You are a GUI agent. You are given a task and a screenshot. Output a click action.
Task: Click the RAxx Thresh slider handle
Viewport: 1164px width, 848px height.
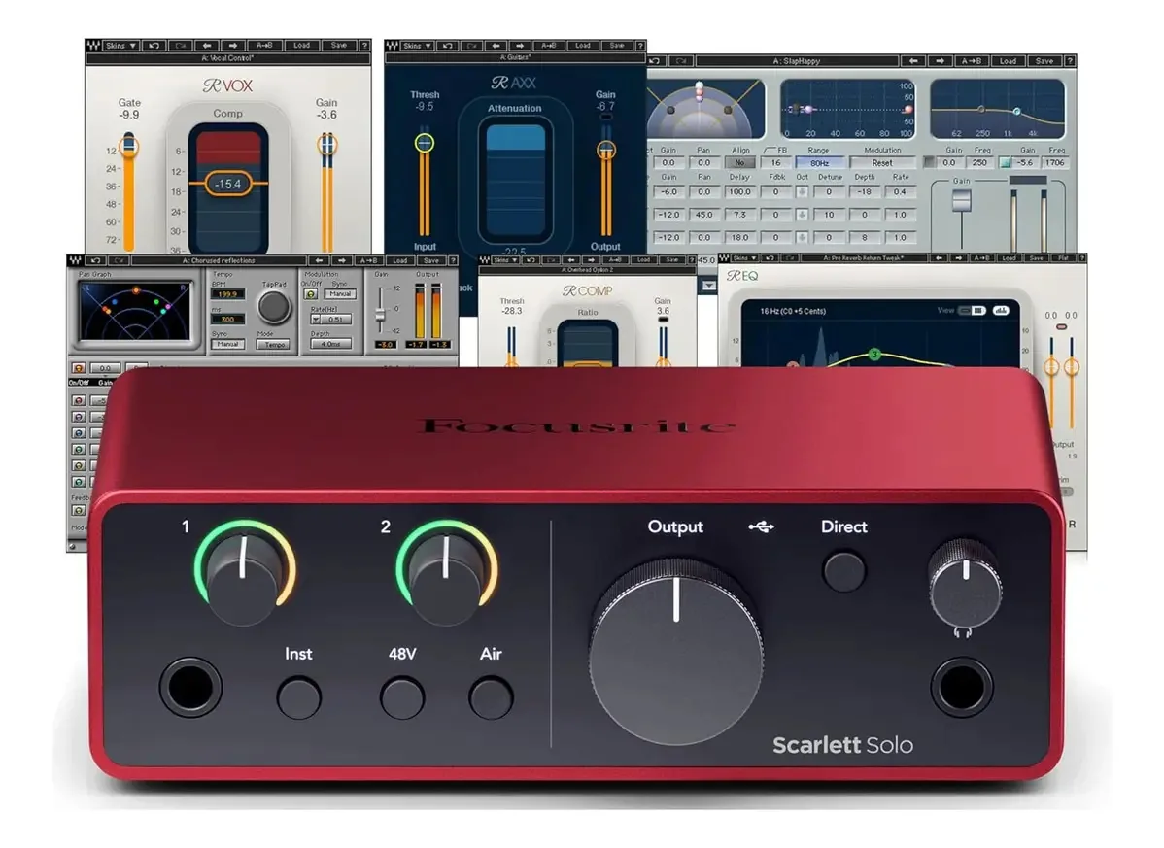point(424,142)
